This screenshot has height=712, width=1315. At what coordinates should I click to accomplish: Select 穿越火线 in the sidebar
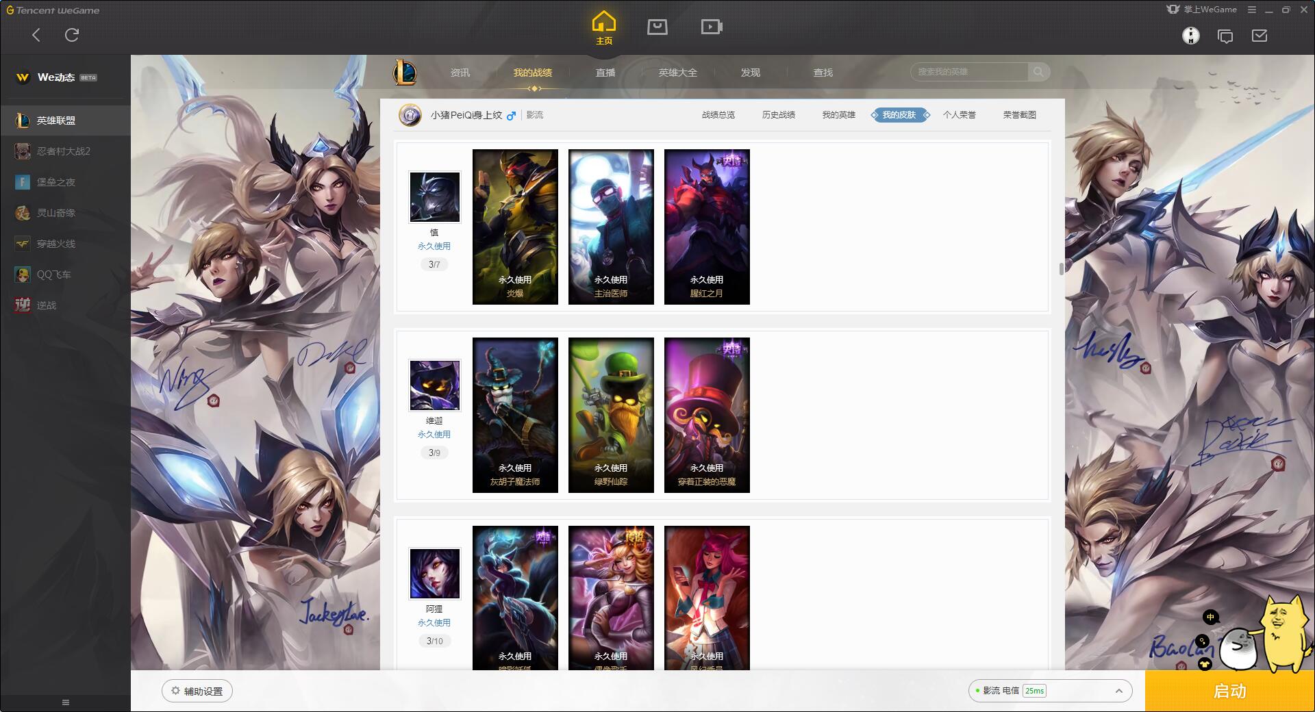(x=65, y=244)
